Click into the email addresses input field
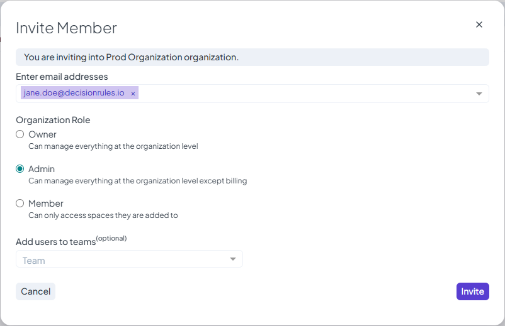505x326 pixels. coord(302,94)
